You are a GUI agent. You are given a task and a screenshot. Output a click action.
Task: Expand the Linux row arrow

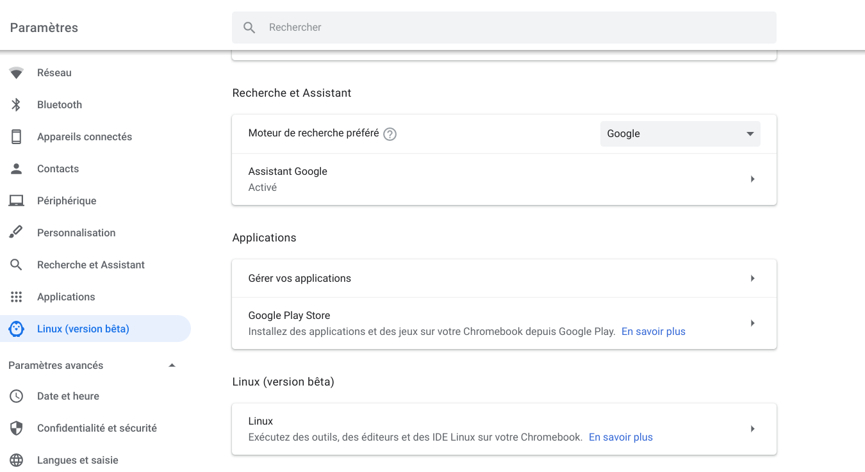(x=753, y=429)
